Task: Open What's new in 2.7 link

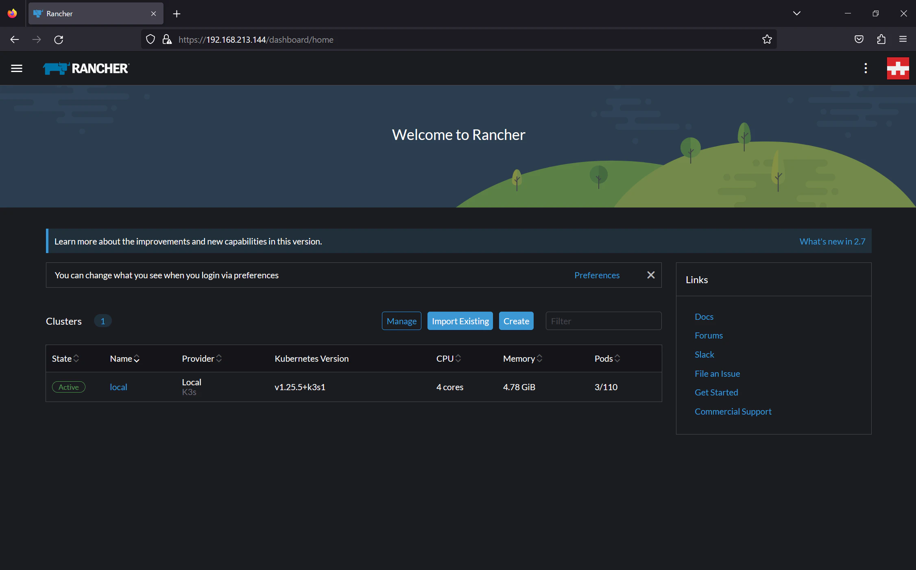Action: coord(832,241)
